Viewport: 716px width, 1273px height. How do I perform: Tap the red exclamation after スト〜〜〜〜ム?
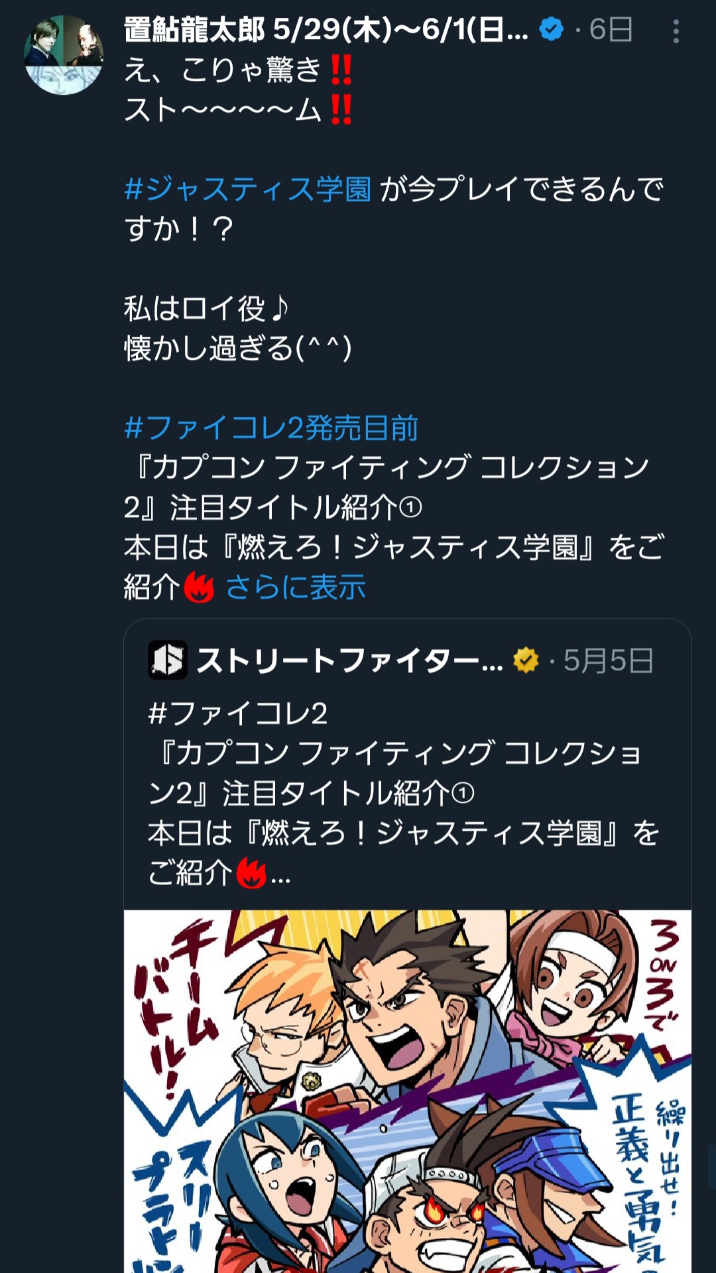341,109
